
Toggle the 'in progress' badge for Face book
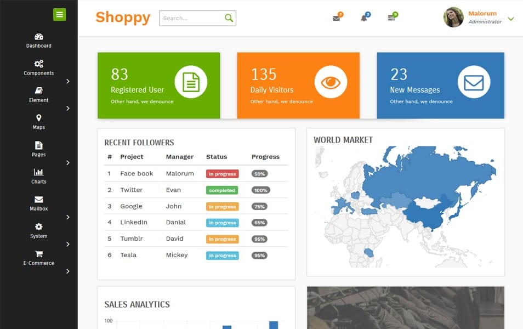pos(221,174)
